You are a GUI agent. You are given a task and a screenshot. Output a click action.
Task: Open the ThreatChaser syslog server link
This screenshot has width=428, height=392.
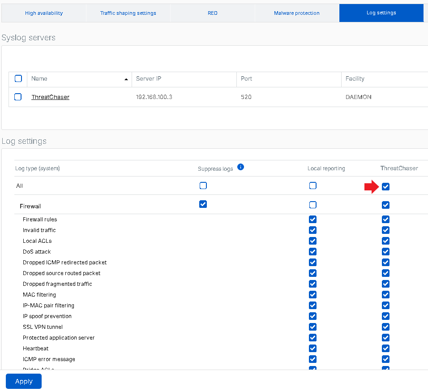tap(50, 97)
